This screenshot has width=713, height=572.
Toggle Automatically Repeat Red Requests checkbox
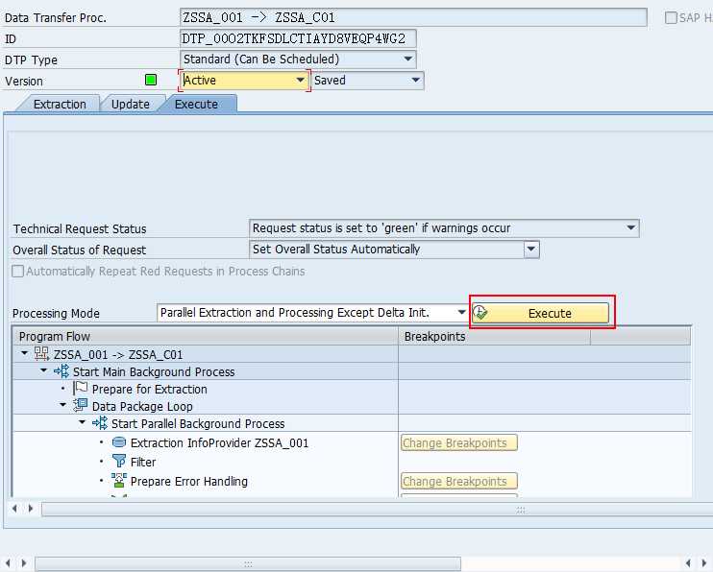[17, 272]
